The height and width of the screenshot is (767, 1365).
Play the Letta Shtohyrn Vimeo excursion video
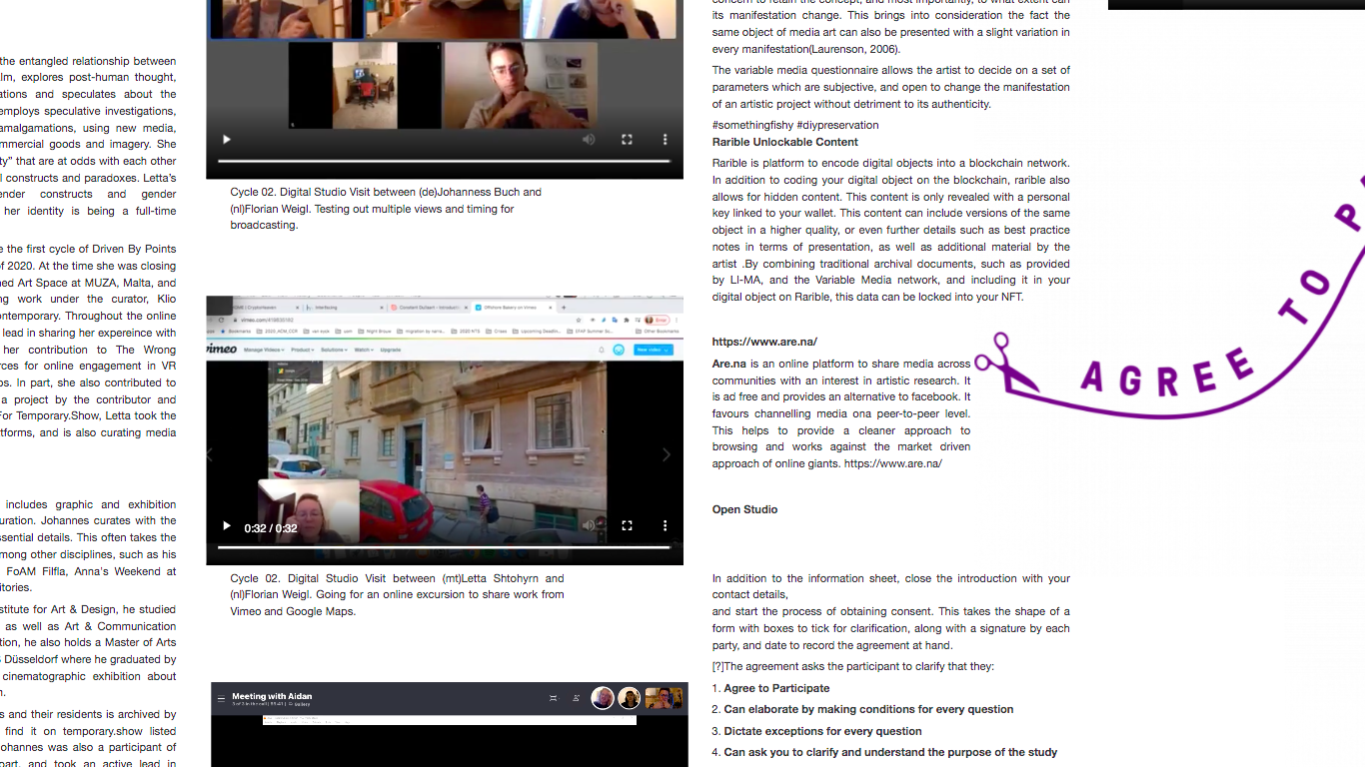tap(227, 526)
